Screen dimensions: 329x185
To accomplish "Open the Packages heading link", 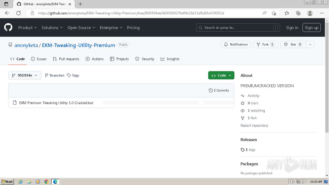I will pos(249,164).
